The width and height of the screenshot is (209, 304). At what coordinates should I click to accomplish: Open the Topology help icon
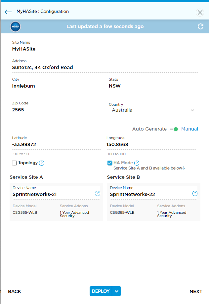pyautogui.click(x=42, y=163)
